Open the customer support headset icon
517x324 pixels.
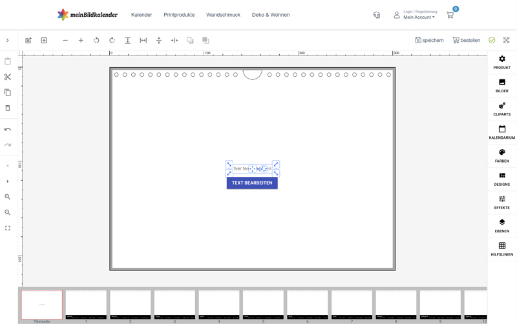tap(377, 15)
